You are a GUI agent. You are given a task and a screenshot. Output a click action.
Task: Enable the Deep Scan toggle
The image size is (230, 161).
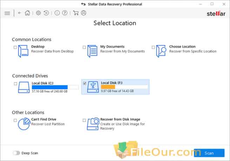[x=16, y=153]
